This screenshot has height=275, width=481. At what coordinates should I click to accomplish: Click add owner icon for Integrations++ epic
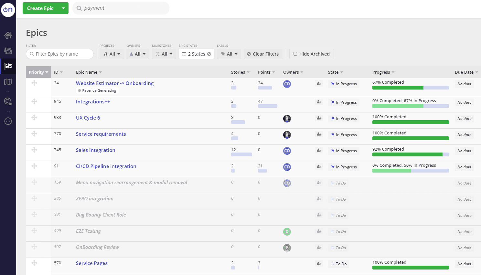tap(319, 102)
